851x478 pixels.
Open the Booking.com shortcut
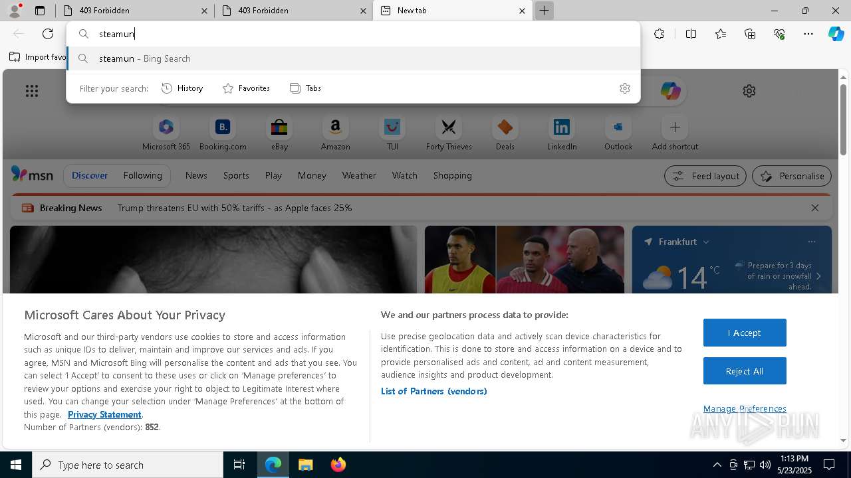pos(223,133)
